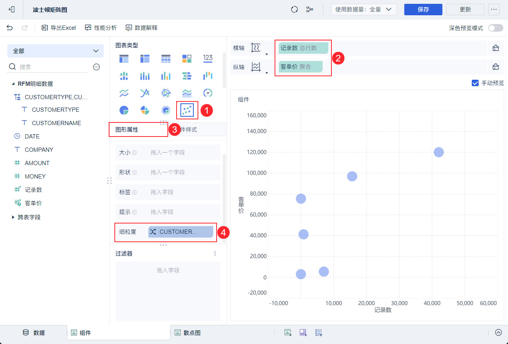Select the scatter plot chart type

pyautogui.click(x=187, y=110)
